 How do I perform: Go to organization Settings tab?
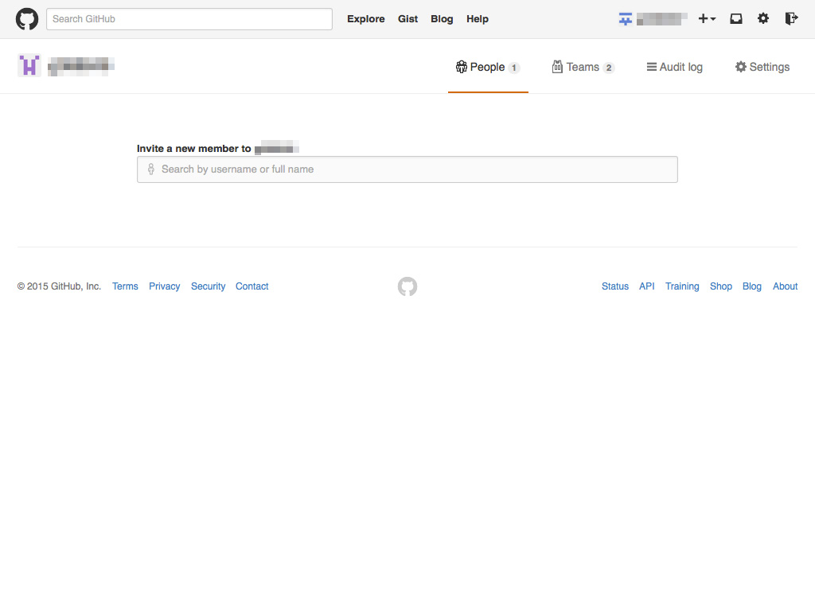(762, 68)
